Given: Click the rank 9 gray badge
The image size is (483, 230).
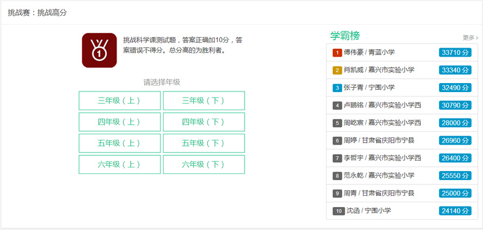Looking at the screenshot, I should point(337,193).
